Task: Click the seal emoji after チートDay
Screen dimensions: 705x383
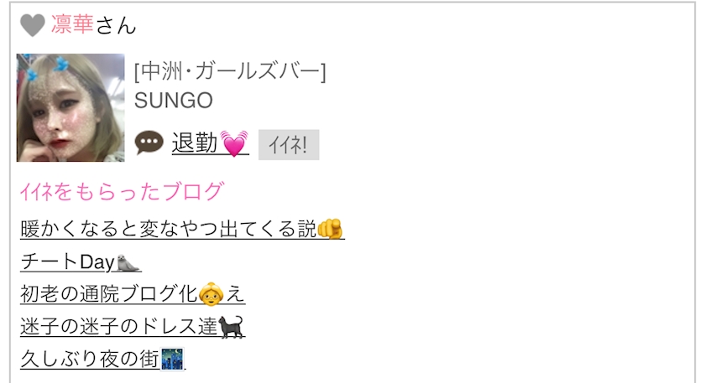Action: (128, 262)
